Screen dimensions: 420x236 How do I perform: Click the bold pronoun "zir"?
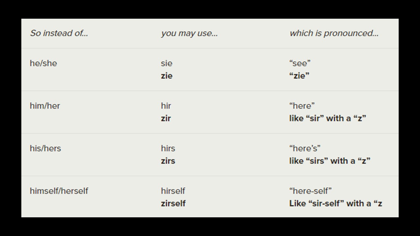pyautogui.click(x=166, y=118)
